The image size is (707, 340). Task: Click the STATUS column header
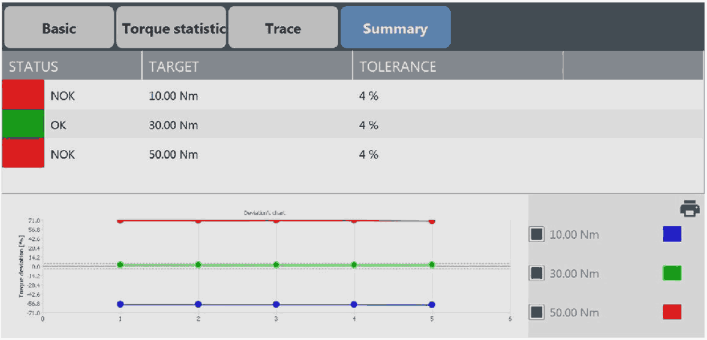click(72, 67)
